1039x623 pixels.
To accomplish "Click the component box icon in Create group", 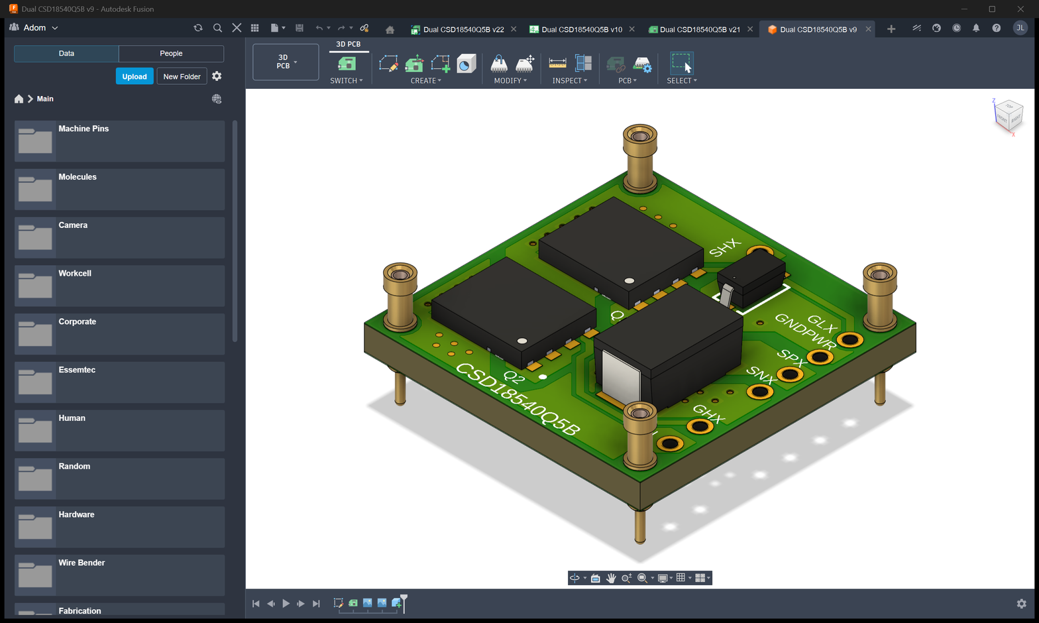I will click(x=466, y=64).
